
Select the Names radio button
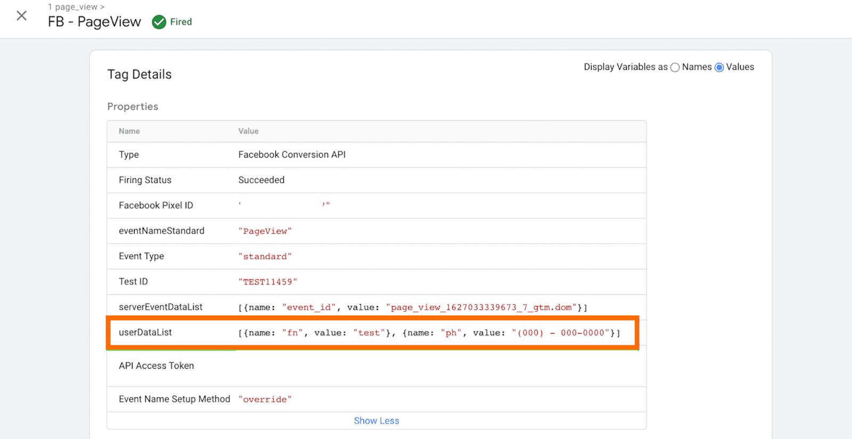point(675,67)
